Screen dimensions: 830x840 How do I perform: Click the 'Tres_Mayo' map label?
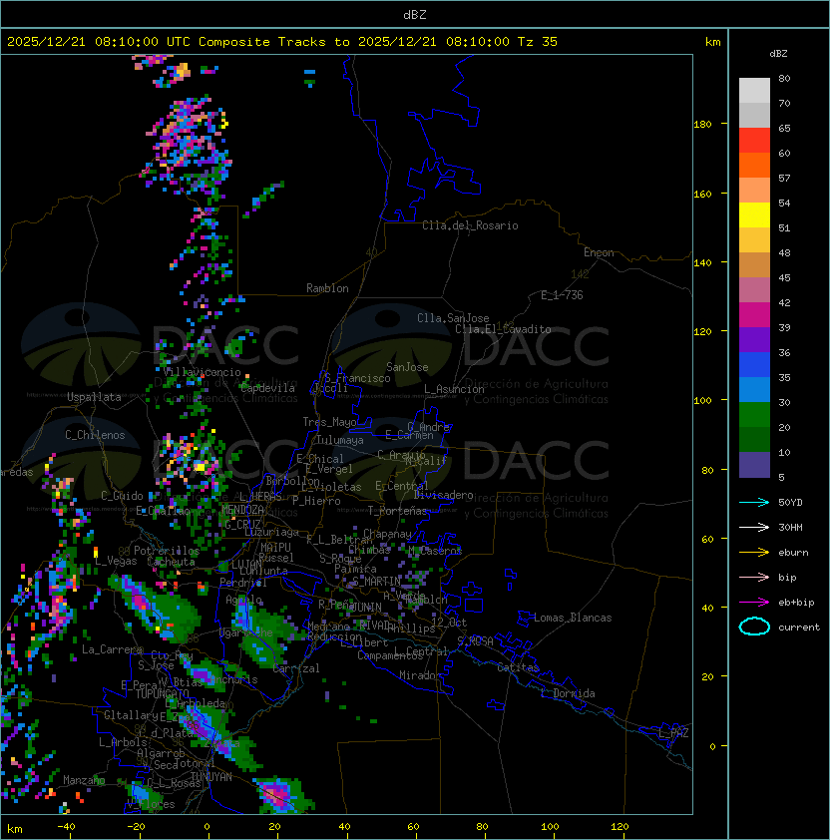point(329,422)
